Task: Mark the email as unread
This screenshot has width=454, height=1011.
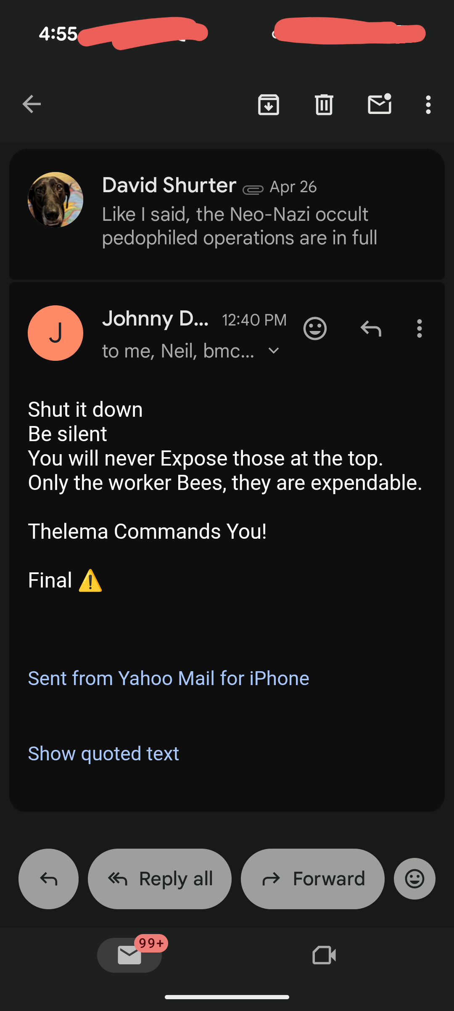Action: point(379,104)
